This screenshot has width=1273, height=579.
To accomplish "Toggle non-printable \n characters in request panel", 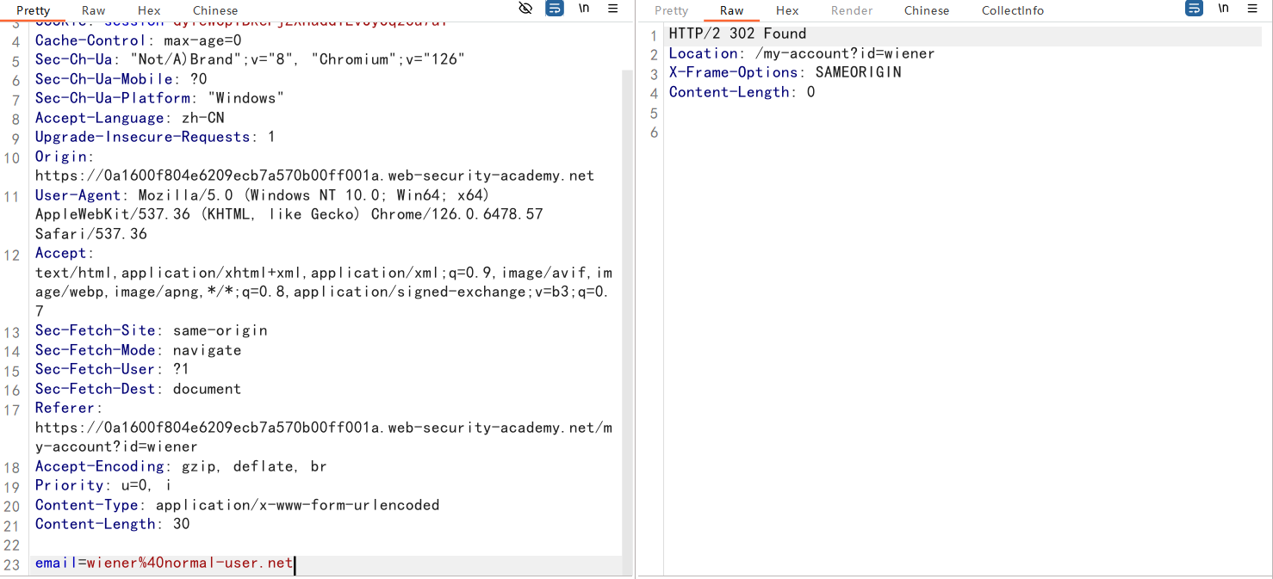I will (x=584, y=9).
